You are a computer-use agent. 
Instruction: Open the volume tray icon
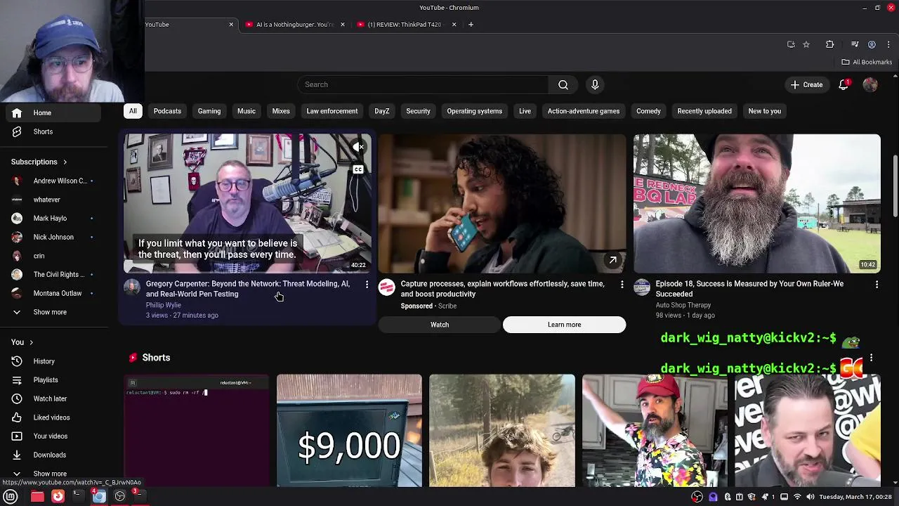[x=810, y=497]
